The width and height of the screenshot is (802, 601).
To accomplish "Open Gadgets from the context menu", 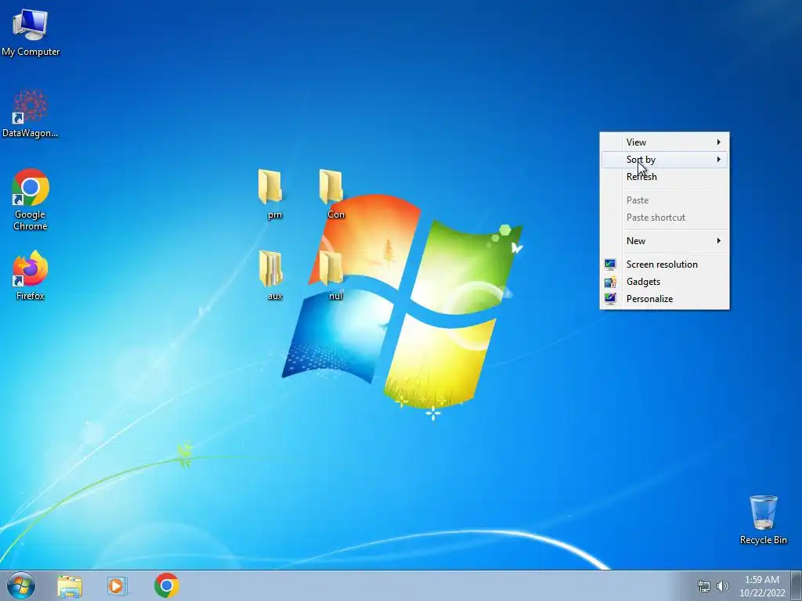I will point(664,282).
